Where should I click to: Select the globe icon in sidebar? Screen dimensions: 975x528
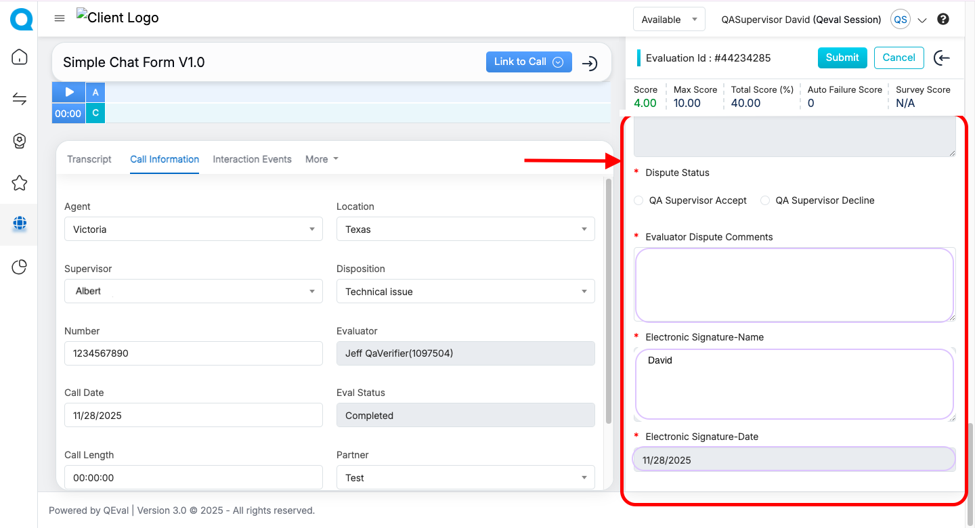(20, 224)
